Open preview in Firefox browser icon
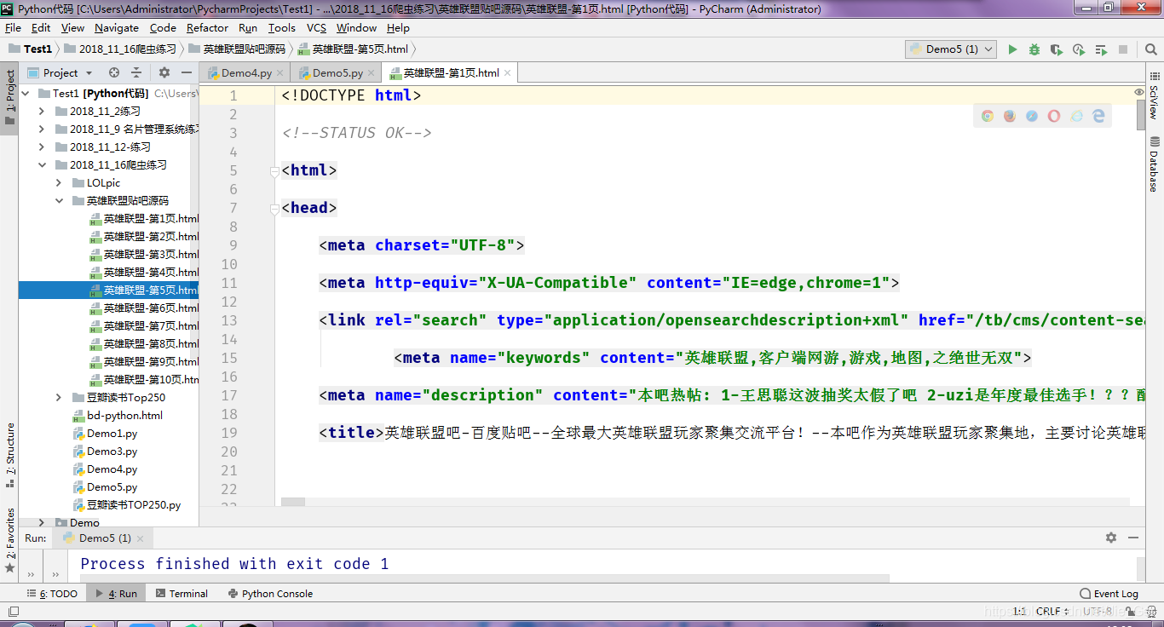Screen dimensions: 1164x627 1010,116
